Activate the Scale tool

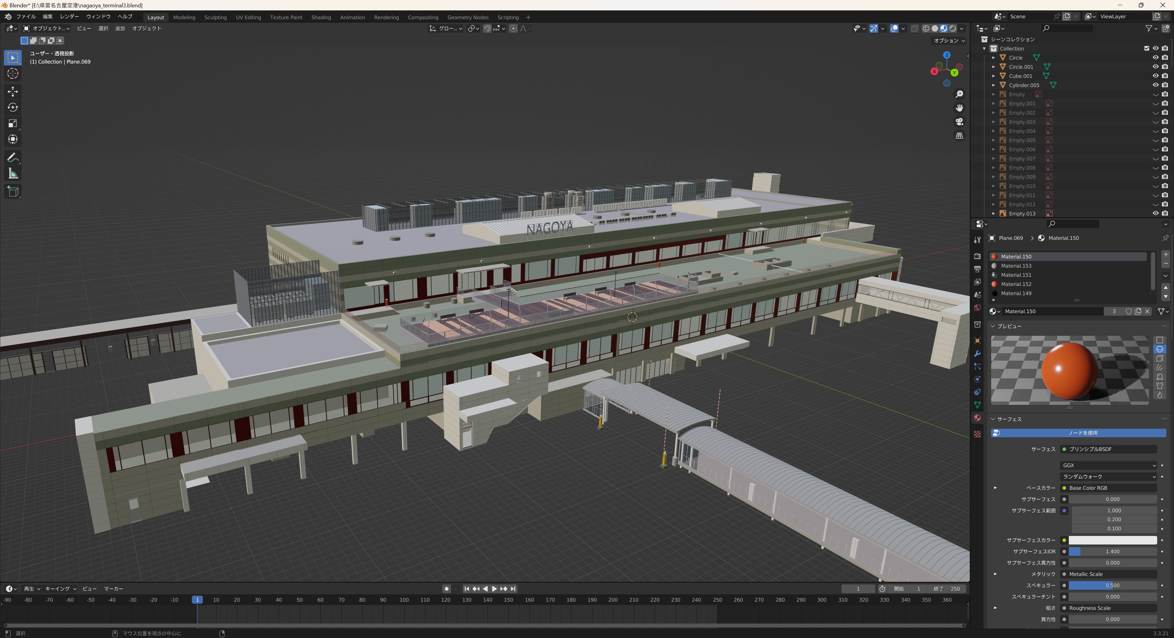click(x=13, y=123)
